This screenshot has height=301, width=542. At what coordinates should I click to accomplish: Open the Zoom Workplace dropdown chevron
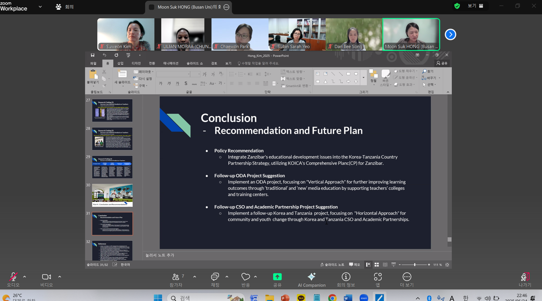click(40, 7)
